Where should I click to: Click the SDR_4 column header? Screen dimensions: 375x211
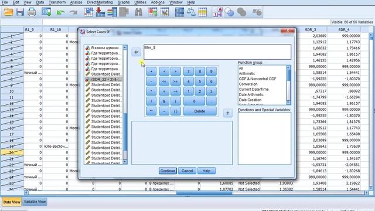click(344, 30)
